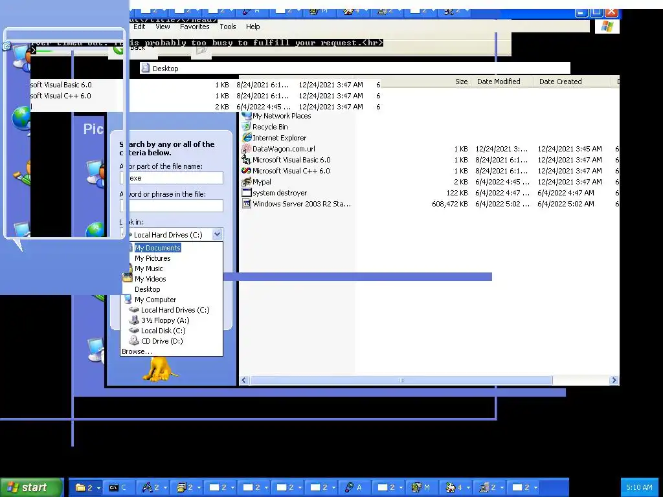Choose 3½ Floppy (A:) in the list

(x=165, y=320)
